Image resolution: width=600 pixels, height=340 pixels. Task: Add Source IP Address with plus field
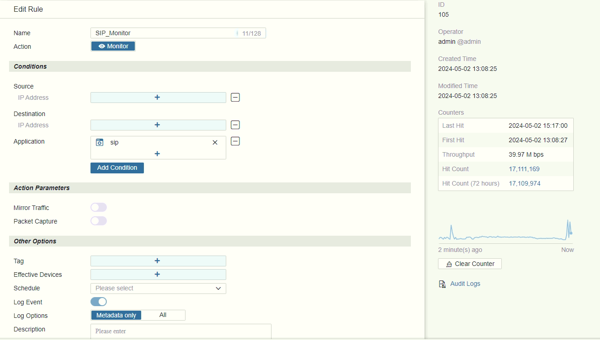coord(158,98)
